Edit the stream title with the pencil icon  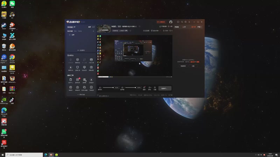(140, 27)
